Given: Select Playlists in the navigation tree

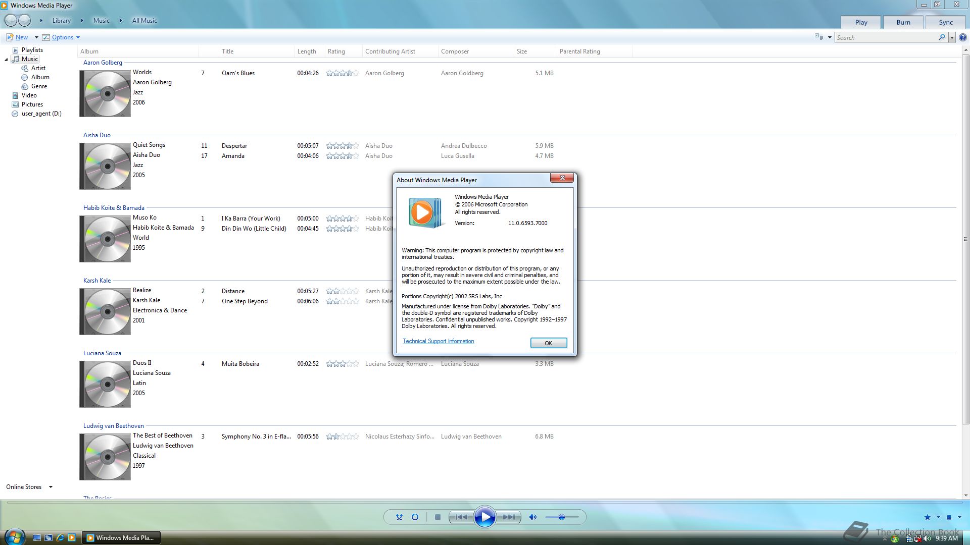Looking at the screenshot, I should coord(32,50).
